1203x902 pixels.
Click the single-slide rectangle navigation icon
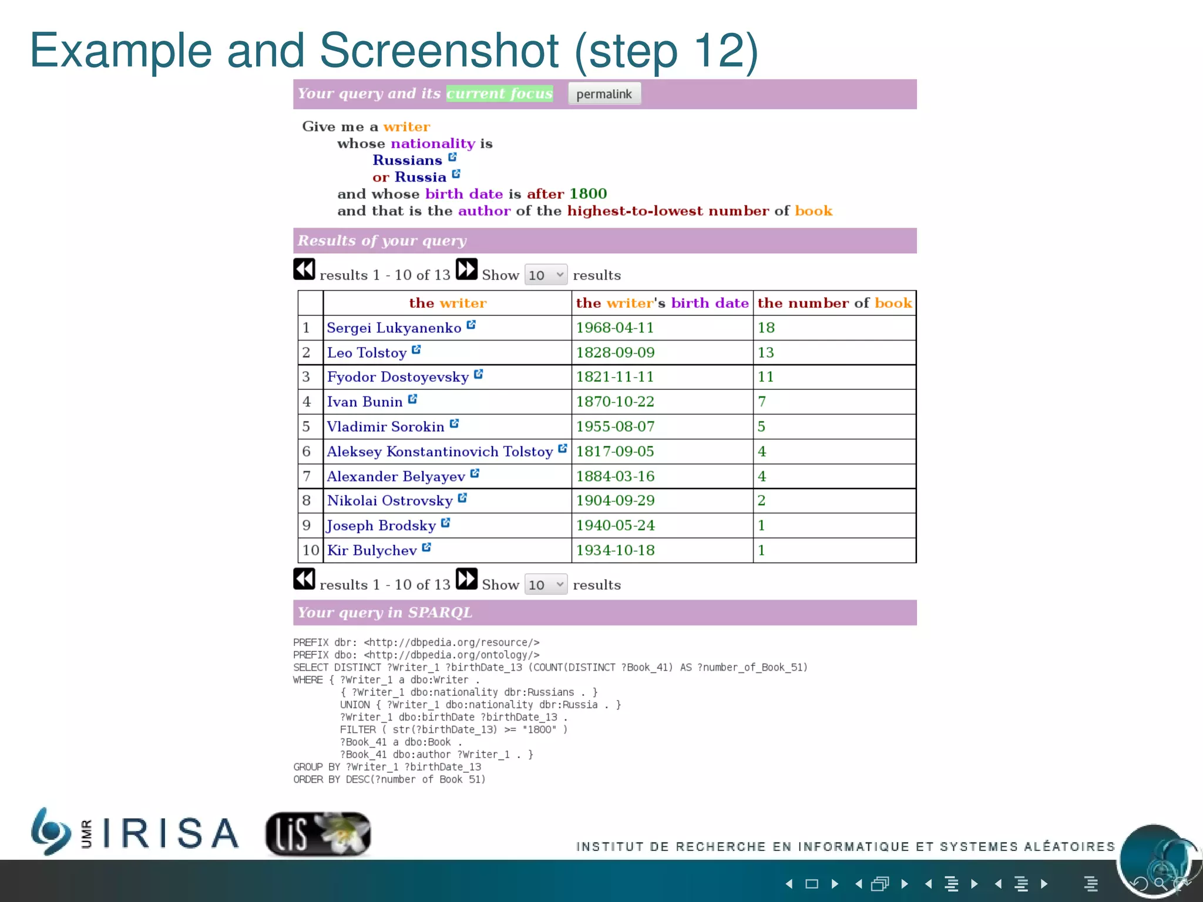click(812, 884)
